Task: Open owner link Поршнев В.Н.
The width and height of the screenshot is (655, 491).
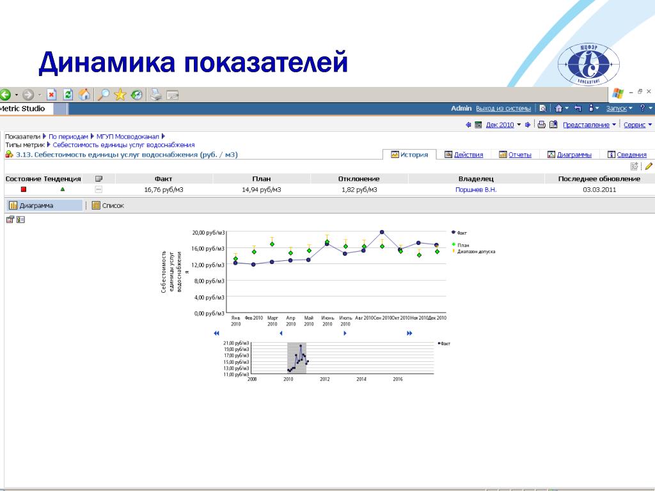Action: (476, 190)
